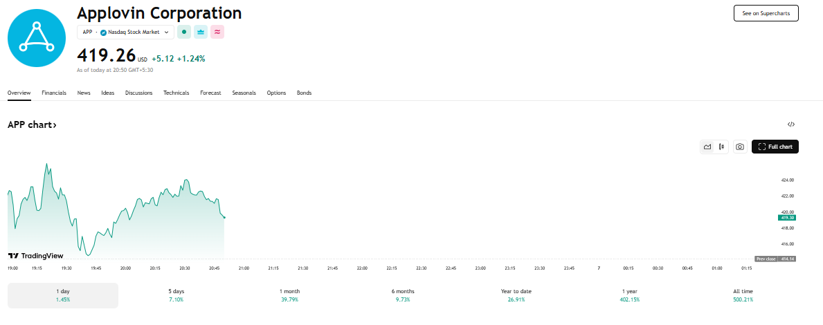Switch to the Financials tab
The height and width of the screenshot is (325, 823).
click(54, 93)
